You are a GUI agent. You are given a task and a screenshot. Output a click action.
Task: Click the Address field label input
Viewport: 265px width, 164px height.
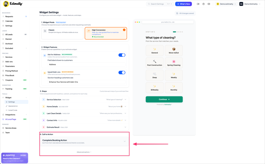click(86, 65)
